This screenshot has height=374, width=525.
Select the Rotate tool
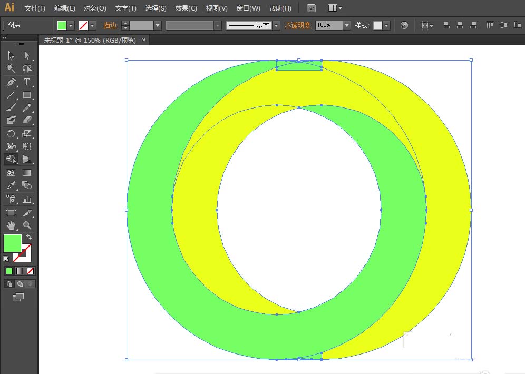(11, 134)
